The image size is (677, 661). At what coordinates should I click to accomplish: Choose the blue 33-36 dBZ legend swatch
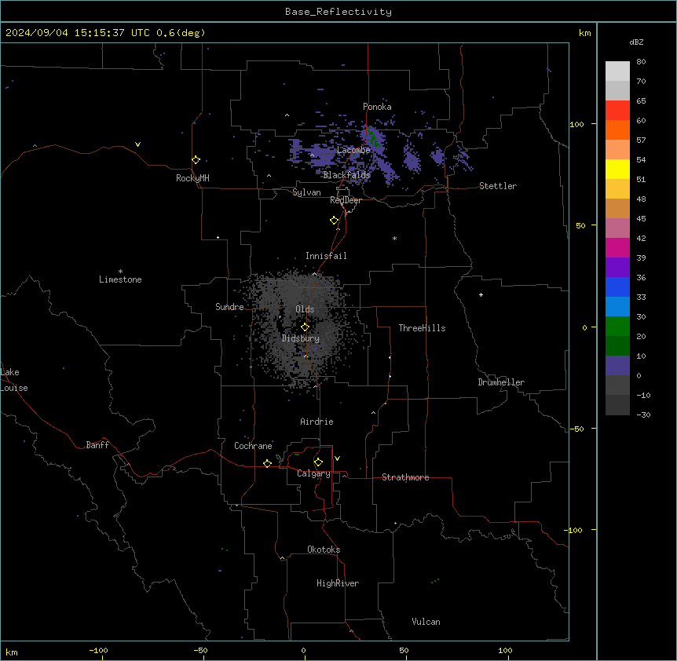[617, 287]
